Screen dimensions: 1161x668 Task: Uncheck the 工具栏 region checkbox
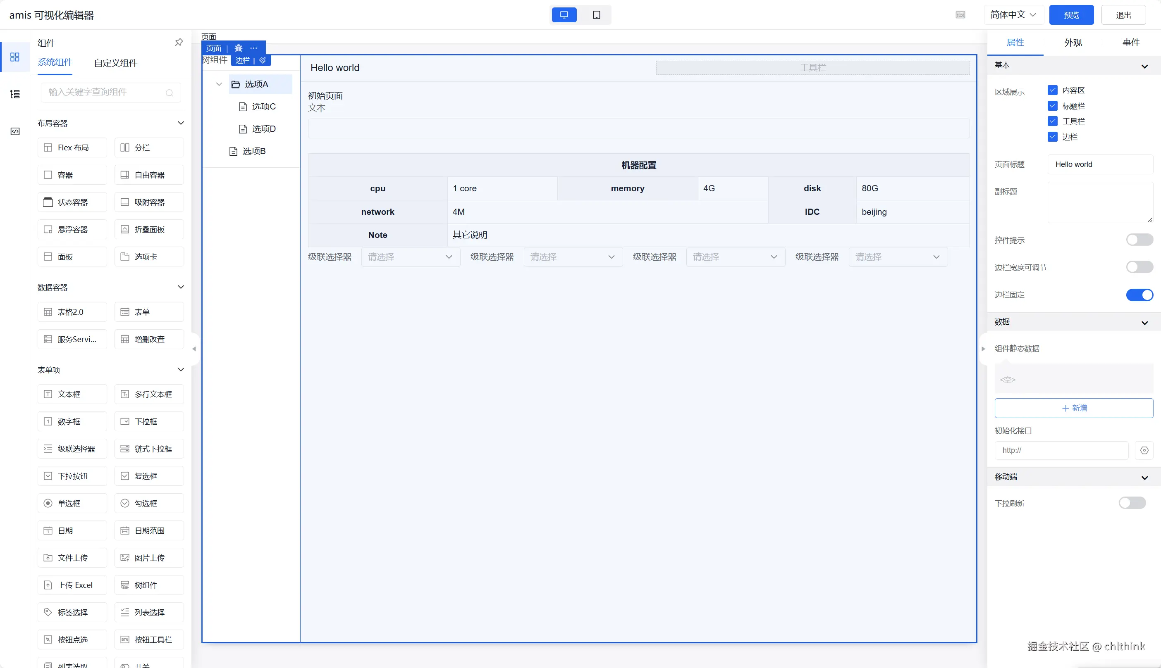coord(1053,121)
